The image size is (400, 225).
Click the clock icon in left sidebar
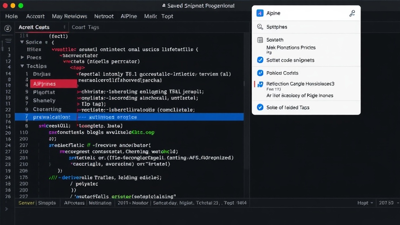point(8,28)
